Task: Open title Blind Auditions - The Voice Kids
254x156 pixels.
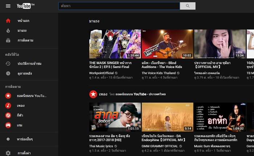Action: pyautogui.click(x=162, y=65)
